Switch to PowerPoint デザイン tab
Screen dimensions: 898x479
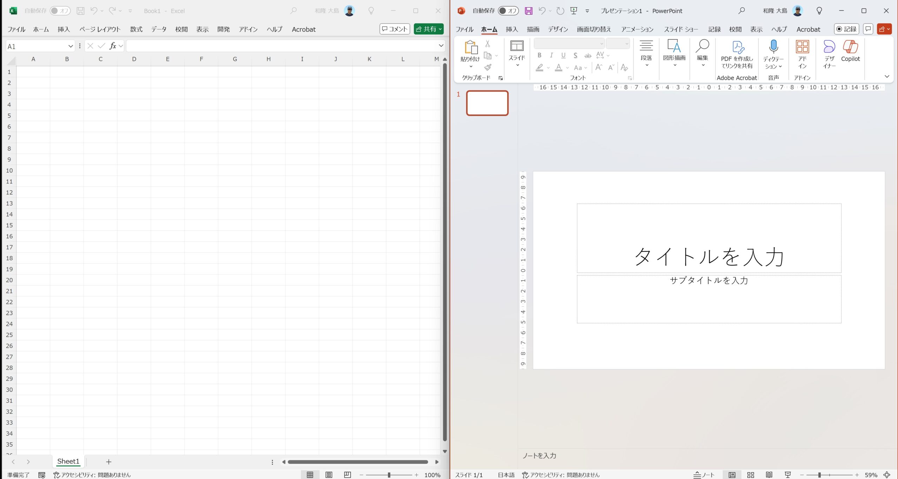click(558, 29)
